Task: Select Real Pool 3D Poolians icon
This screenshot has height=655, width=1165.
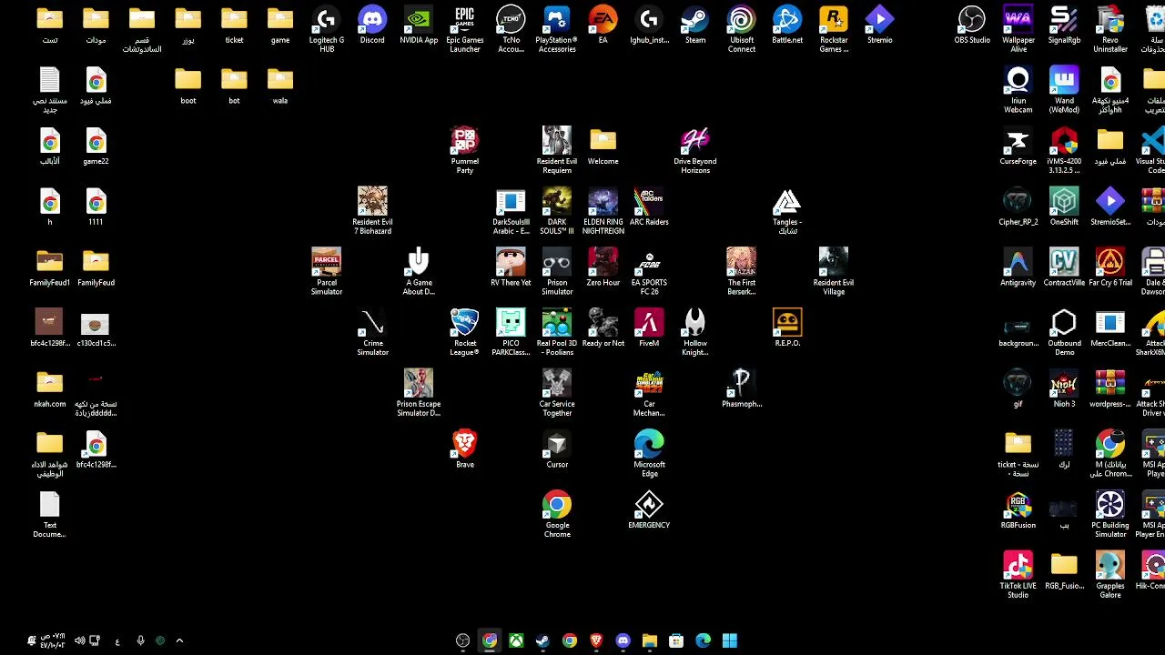Action: (x=557, y=332)
